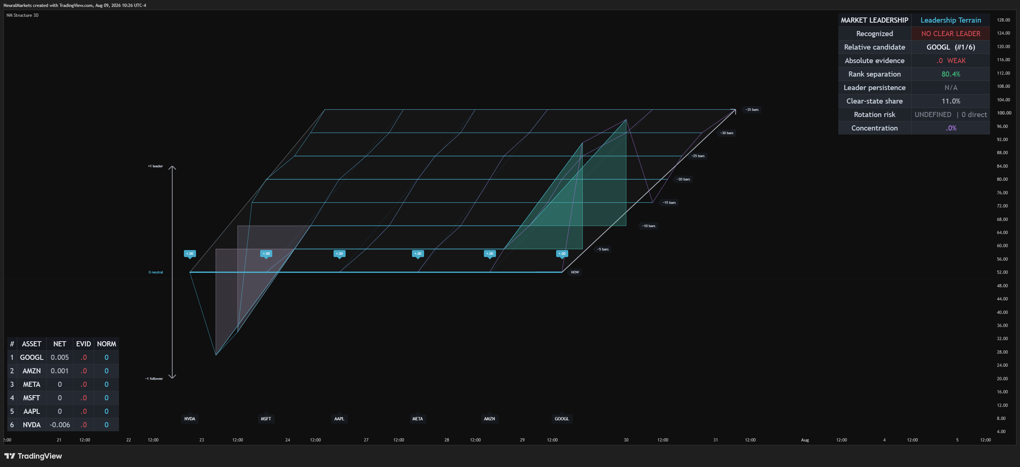Image resolution: width=1020 pixels, height=467 pixels.
Task: Click the +.00 value tag above GOOGL column
Action: tap(562, 254)
